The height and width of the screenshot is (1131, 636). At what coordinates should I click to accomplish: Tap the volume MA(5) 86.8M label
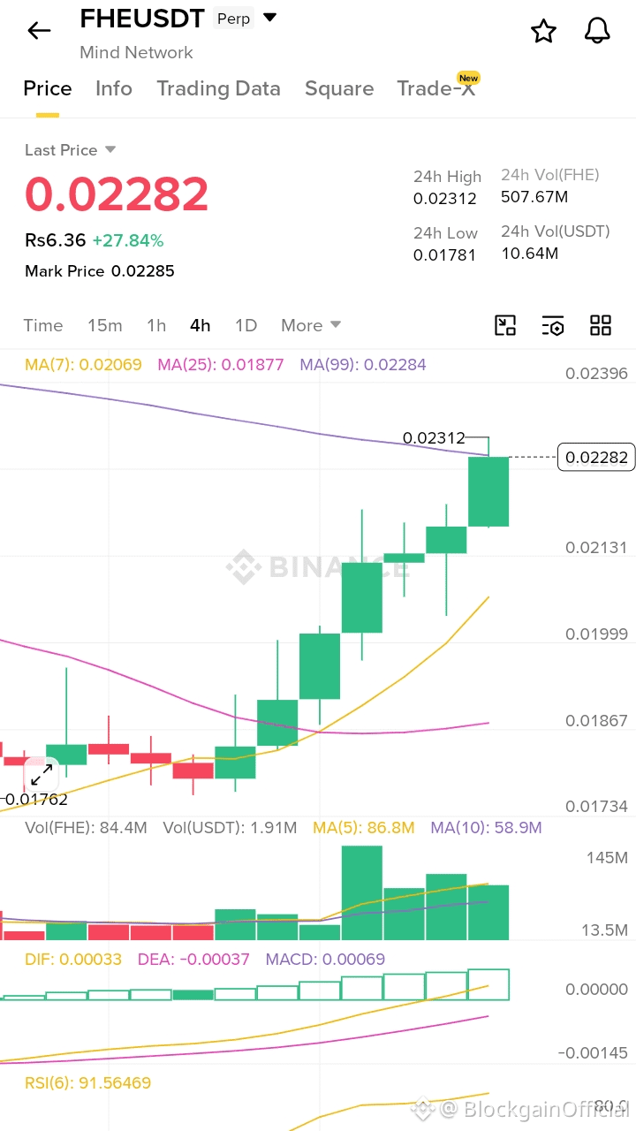364,828
